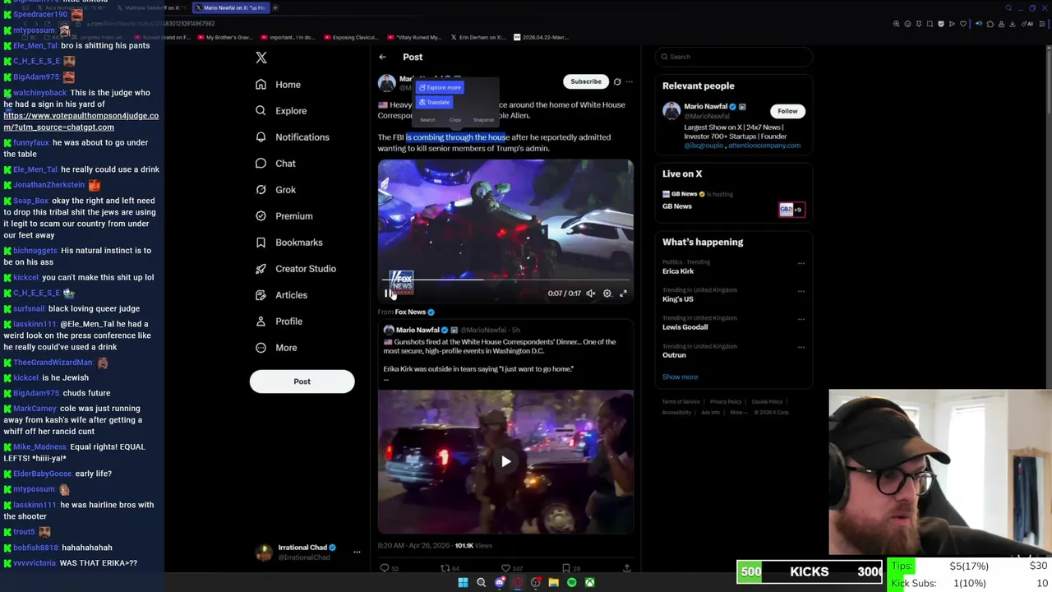Open Explore in X sidebar
The image size is (1052, 592).
click(281, 111)
